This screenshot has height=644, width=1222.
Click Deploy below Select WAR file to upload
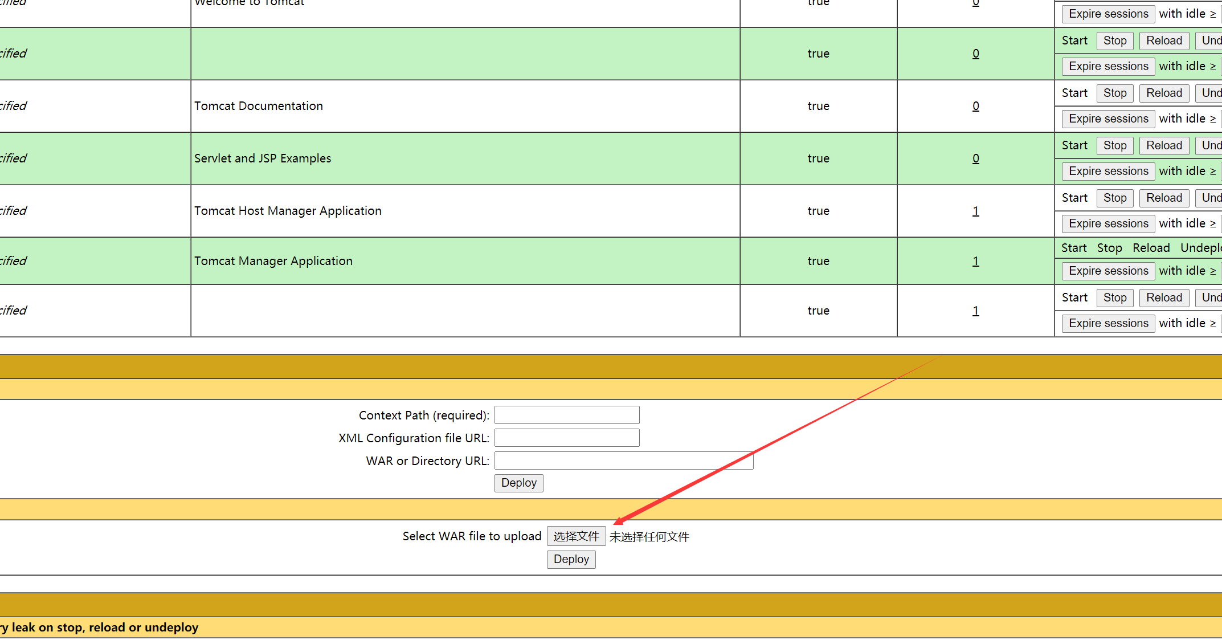click(571, 559)
